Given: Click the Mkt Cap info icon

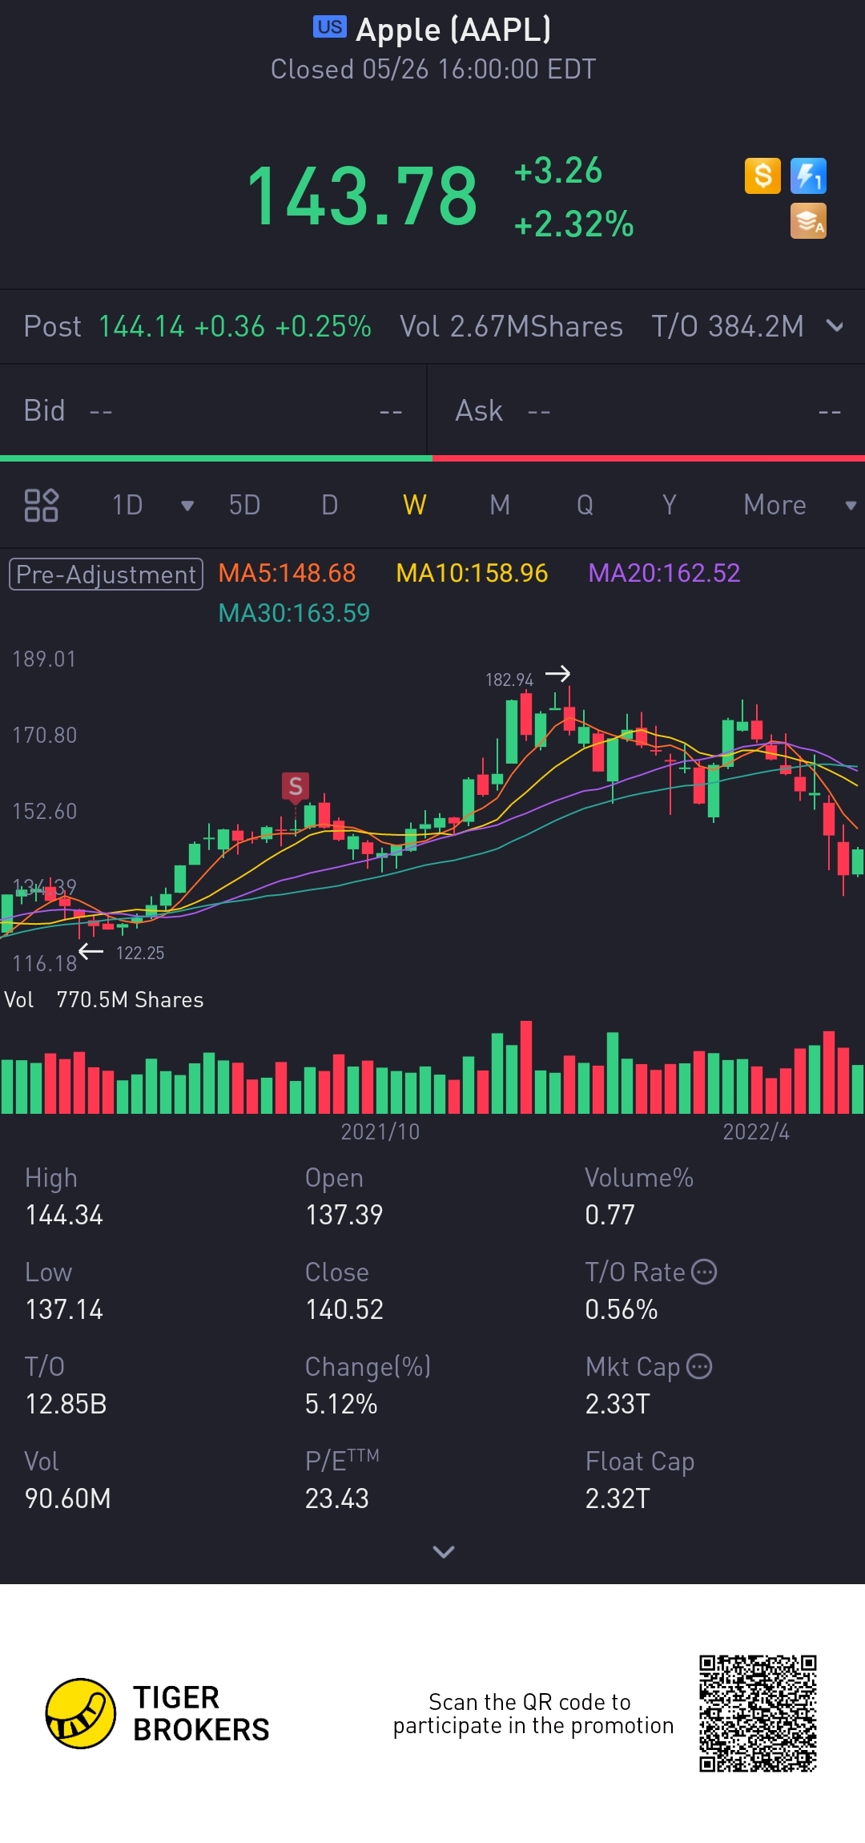Looking at the screenshot, I should pyautogui.click(x=699, y=1366).
